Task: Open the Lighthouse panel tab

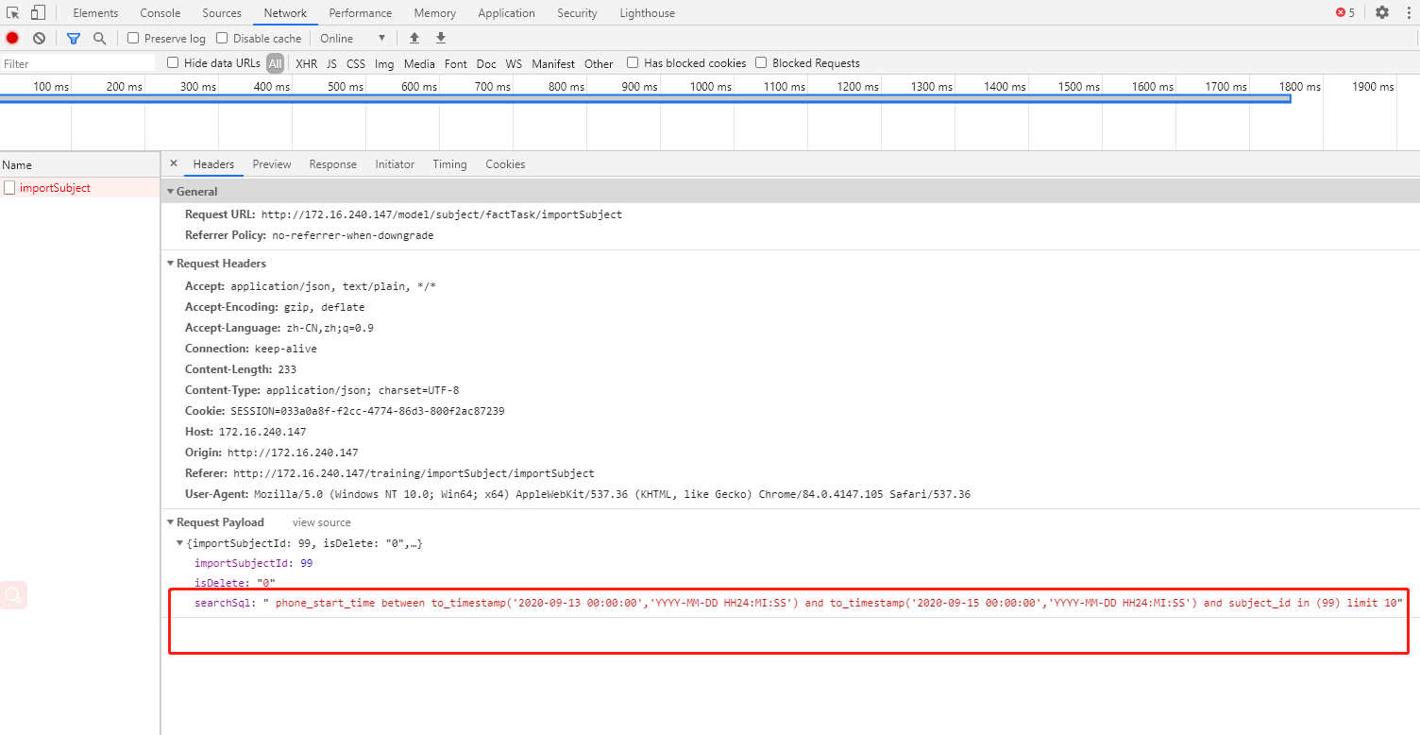Action: click(x=647, y=13)
